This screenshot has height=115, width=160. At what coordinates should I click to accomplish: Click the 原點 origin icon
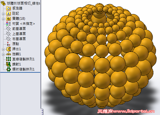8,44
